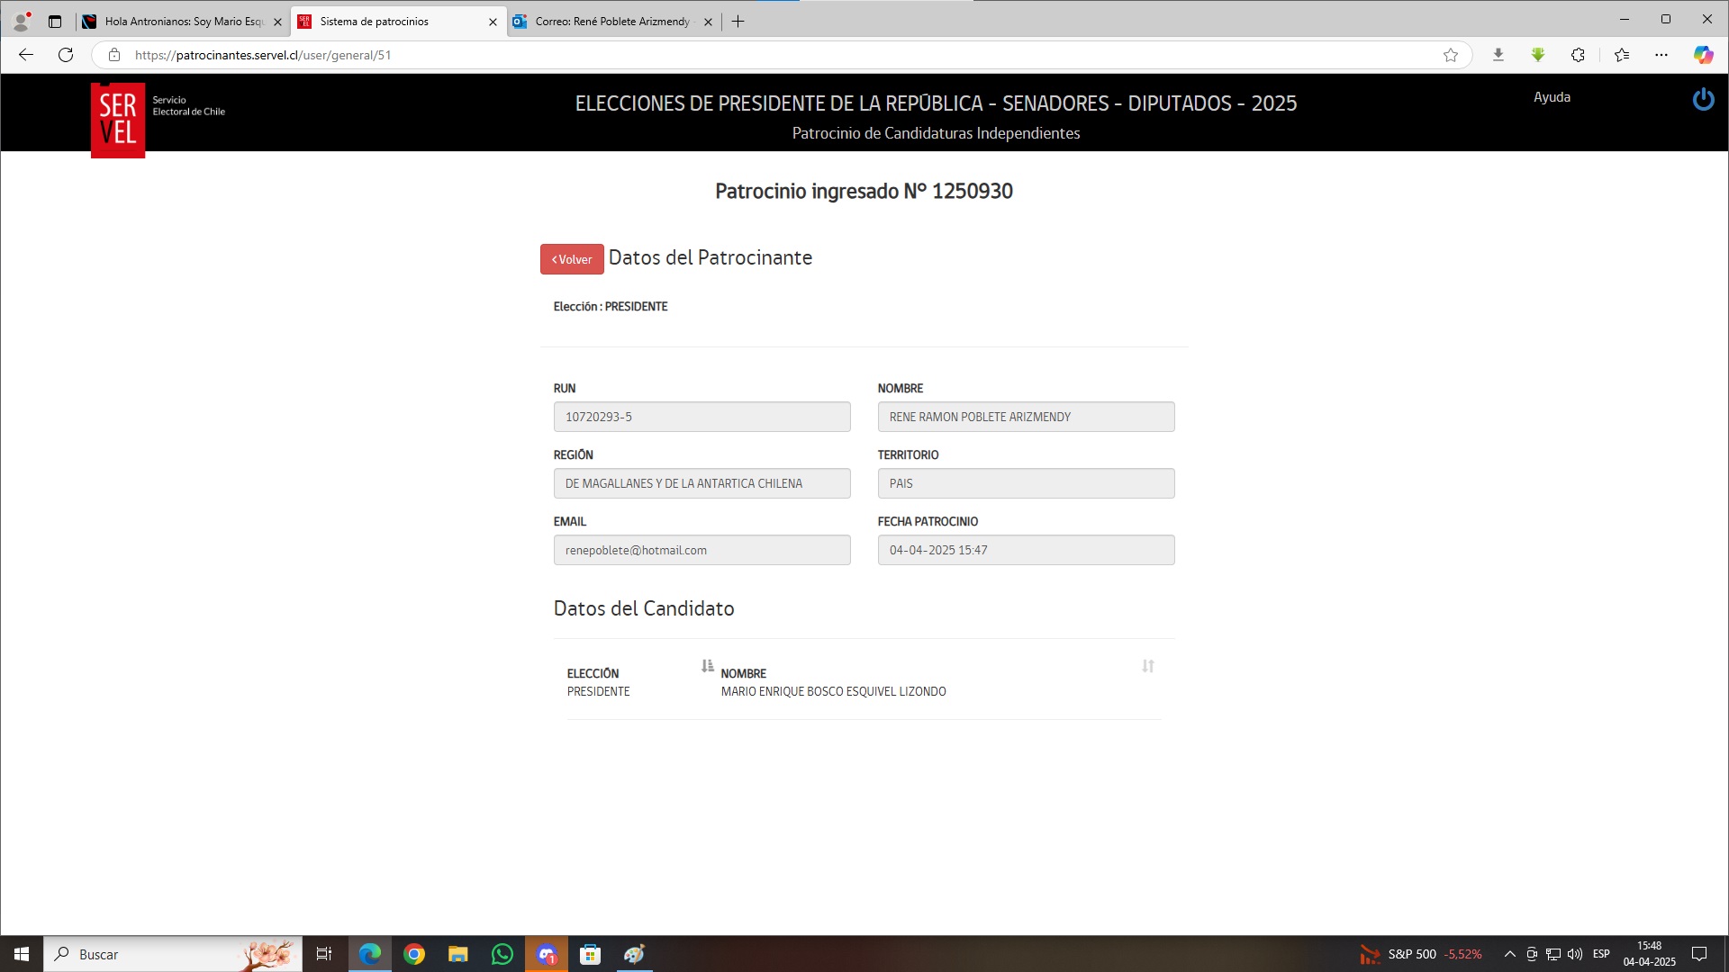Open browser settings and more menu

pos(1661,55)
